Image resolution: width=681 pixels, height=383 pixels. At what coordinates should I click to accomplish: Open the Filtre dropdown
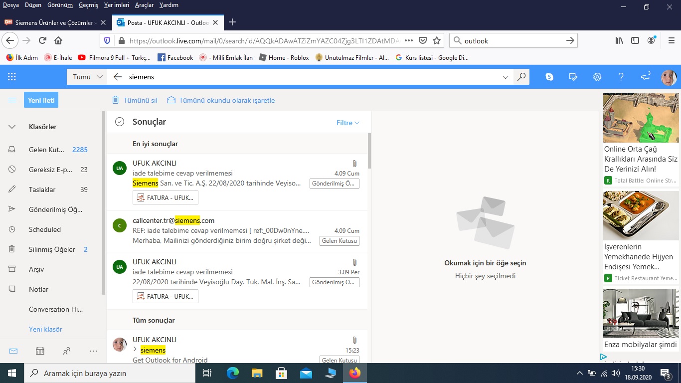[x=348, y=123]
